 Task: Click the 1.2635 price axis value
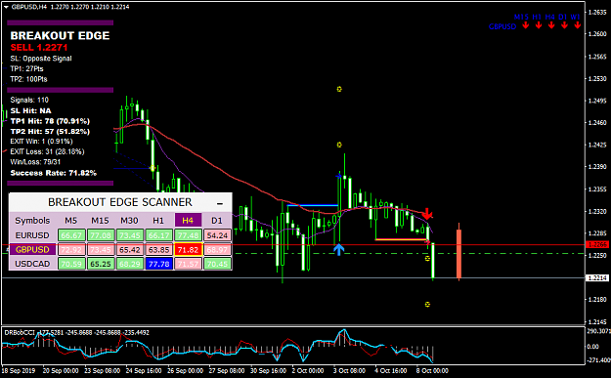597,12
